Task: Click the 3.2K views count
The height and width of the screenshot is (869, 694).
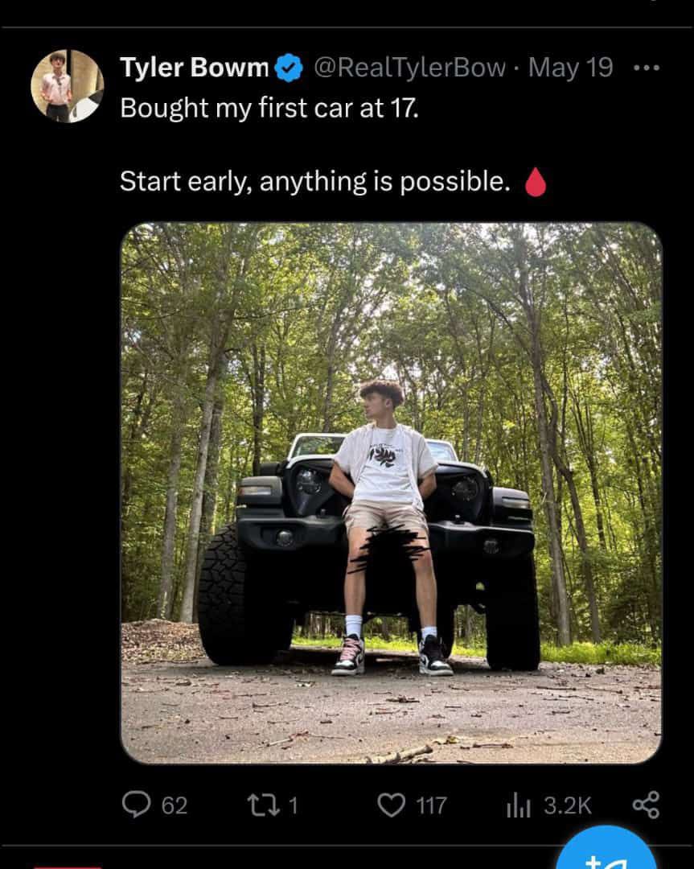Action: (x=568, y=805)
